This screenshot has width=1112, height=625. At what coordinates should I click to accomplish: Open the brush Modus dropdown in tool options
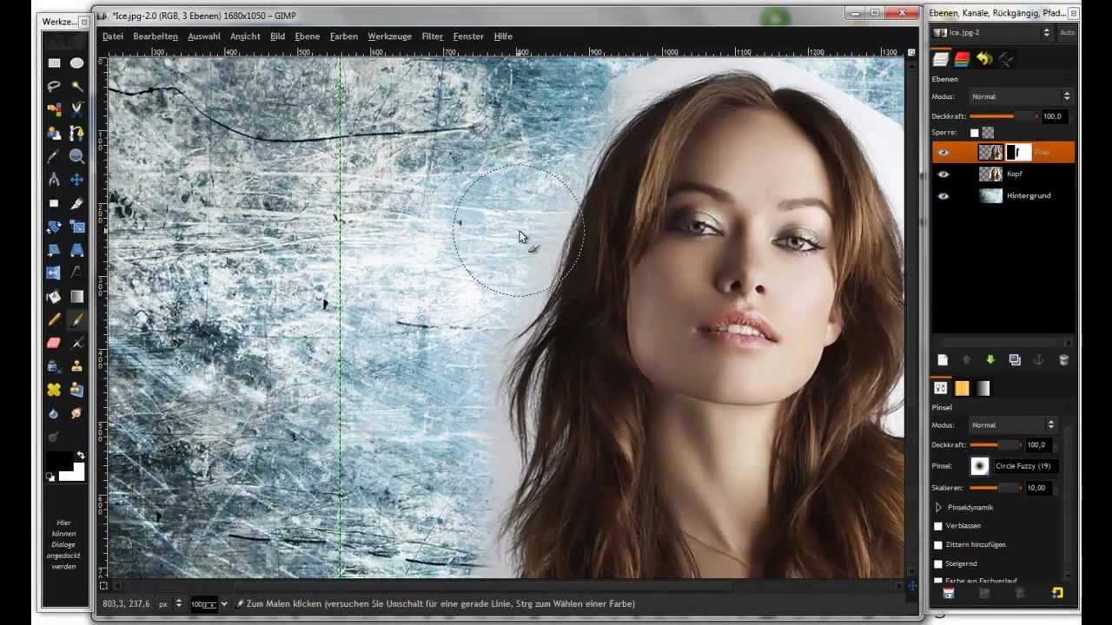click(1013, 424)
